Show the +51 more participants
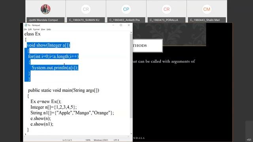The image size is (253, 142). point(249,140)
